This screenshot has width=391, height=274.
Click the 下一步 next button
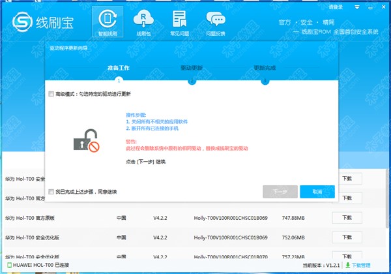click(x=280, y=192)
